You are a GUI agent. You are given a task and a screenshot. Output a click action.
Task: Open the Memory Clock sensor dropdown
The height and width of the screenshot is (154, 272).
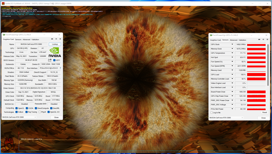click(232, 49)
